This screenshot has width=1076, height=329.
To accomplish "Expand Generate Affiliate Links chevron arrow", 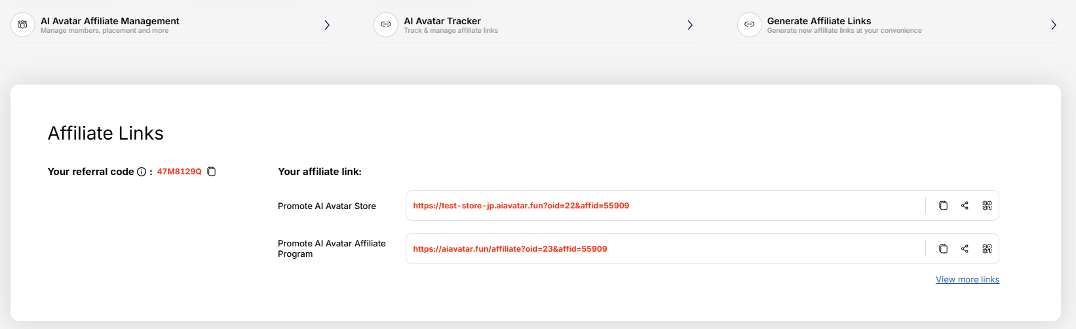I will click(1054, 25).
